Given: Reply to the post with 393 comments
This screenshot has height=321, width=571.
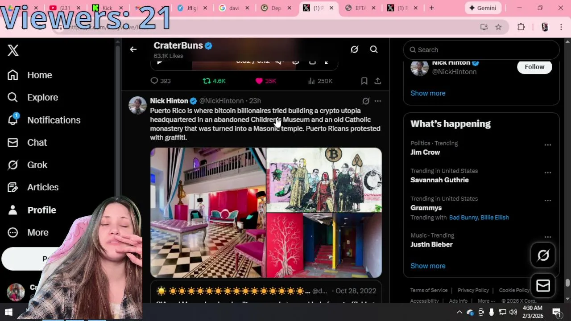Looking at the screenshot, I should coord(161,81).
